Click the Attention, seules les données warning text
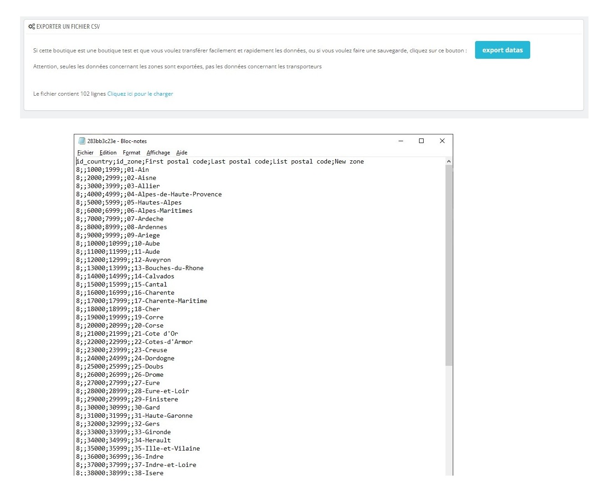 177,67
